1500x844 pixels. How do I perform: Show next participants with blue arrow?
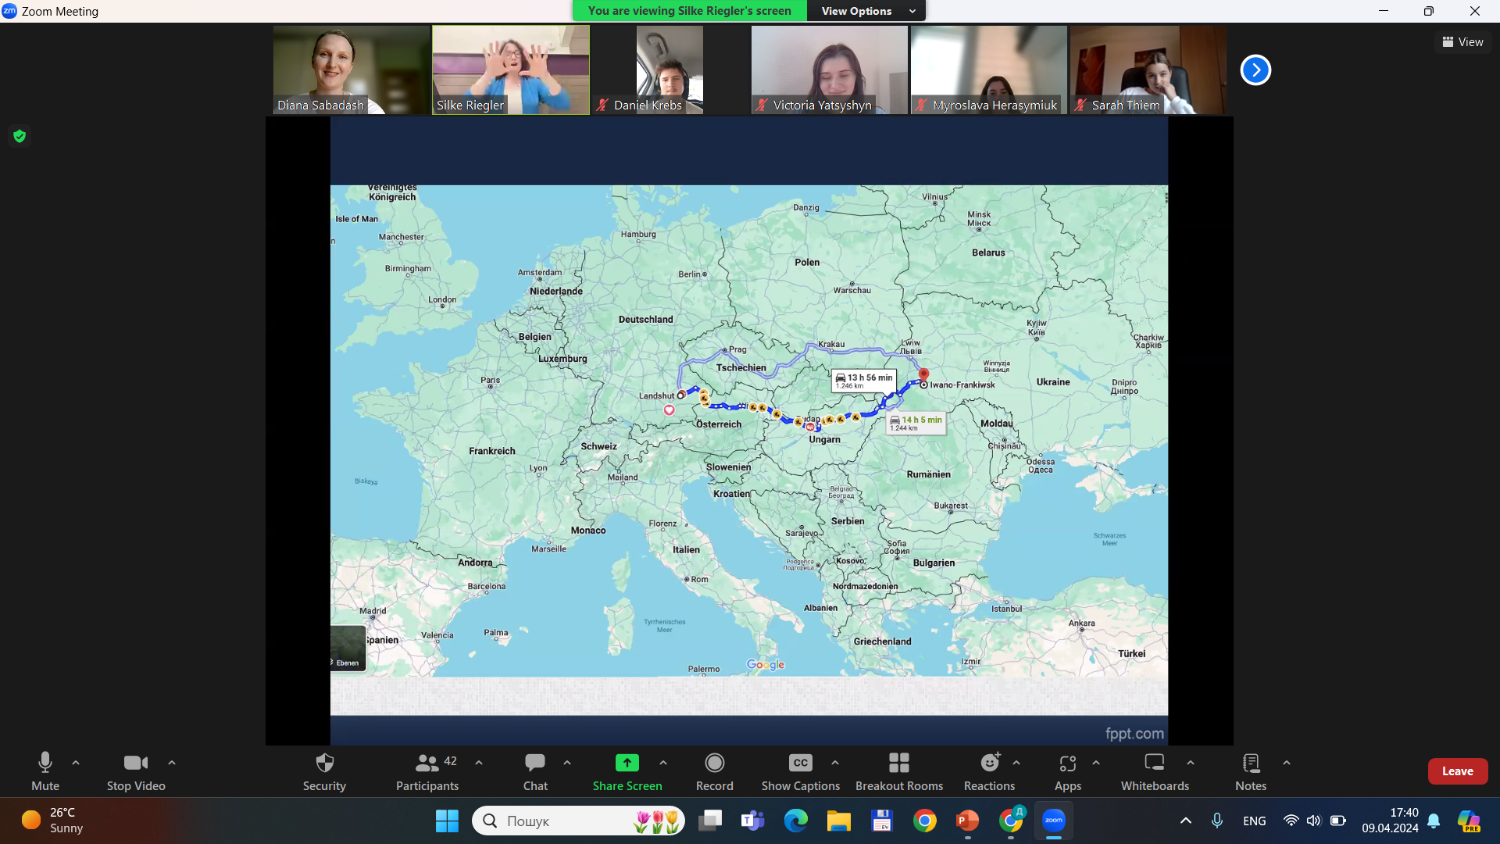(x=1255, y=70)
